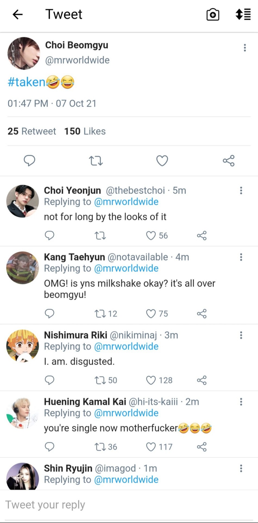The height and width of the screenshot is (523, 258).
Task: View the 25 Retweet list
Action: (x=32, y=131)
